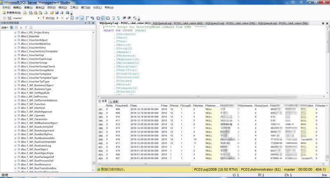Expand the dbo.T_WF_Function table node
The image size is (330, 178).
15,104
